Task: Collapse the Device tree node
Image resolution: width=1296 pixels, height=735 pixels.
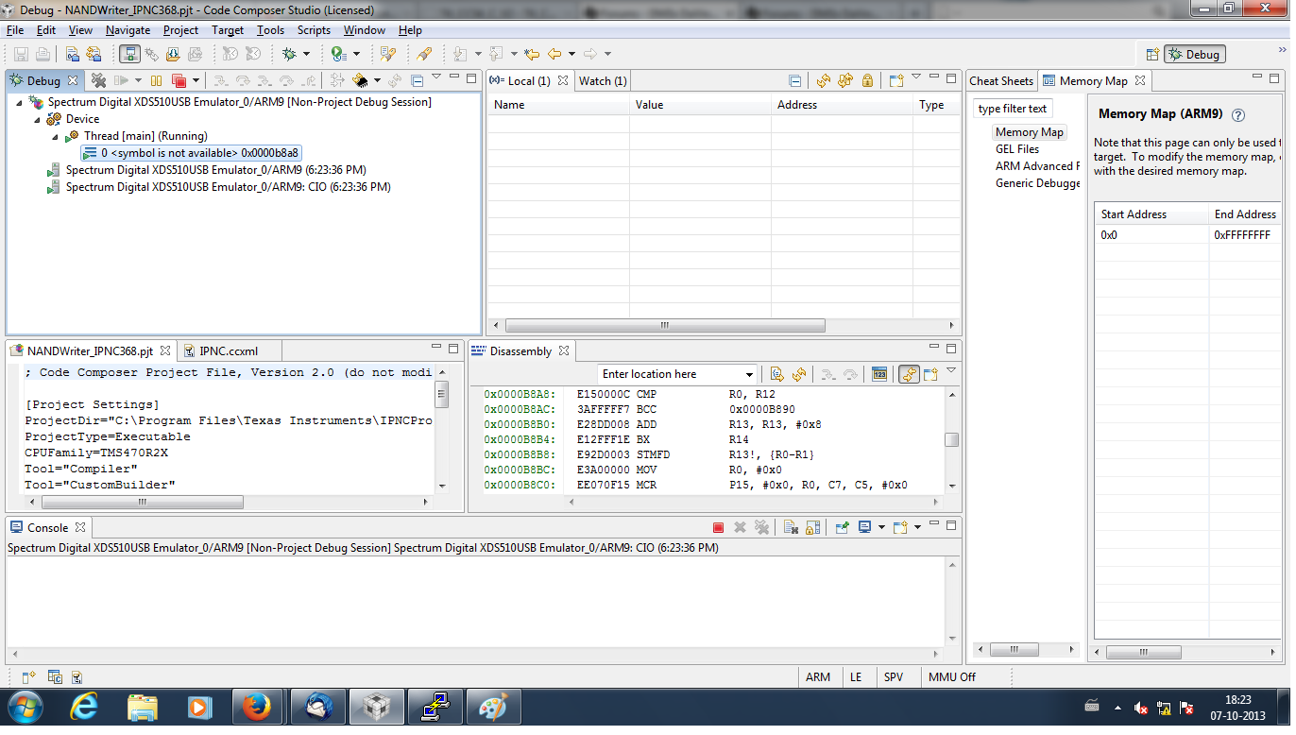Action: 39,119
